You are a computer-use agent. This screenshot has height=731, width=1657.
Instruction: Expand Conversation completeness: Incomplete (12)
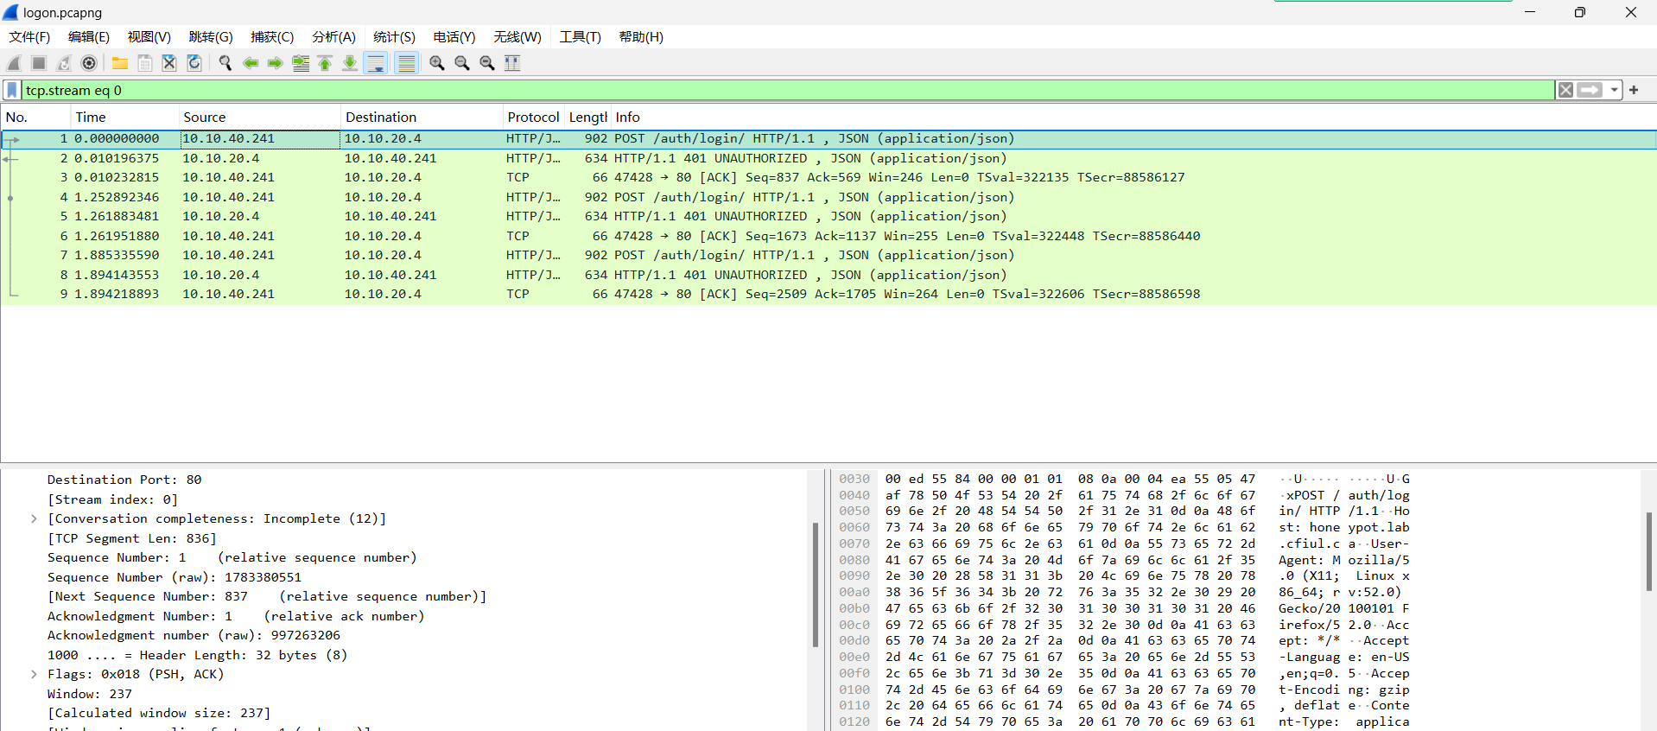coord(34,518)
